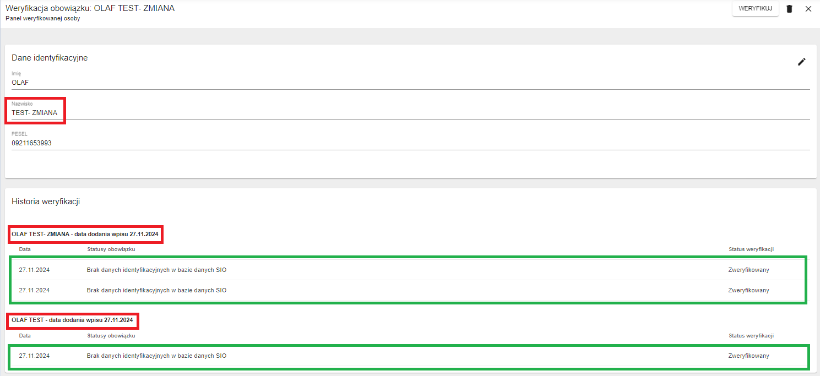The width and height of the screenshot is (820, 376).
Task: Click the PESEL field value
Action: pos(31,143)
